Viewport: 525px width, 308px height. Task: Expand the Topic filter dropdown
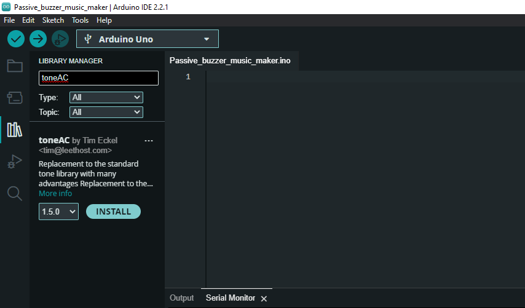tap(106, 112)
